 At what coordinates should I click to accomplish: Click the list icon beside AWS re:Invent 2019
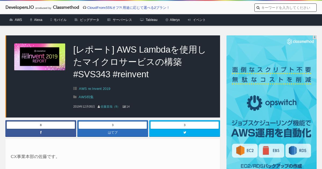pyautogui.click(x=75, y=89)
